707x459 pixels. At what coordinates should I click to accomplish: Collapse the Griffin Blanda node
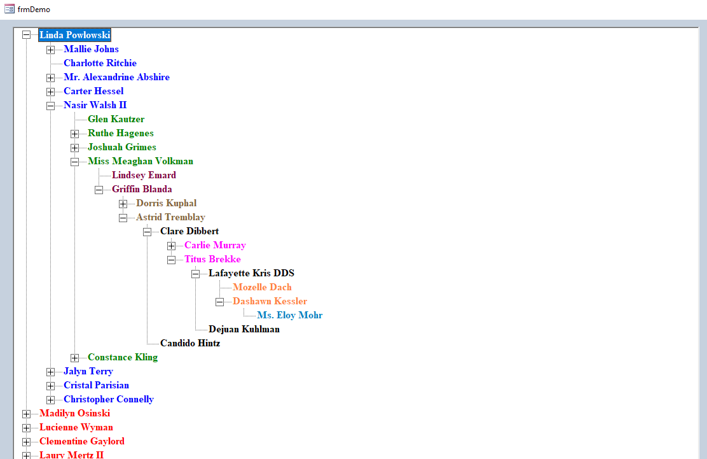pos(99,190)
